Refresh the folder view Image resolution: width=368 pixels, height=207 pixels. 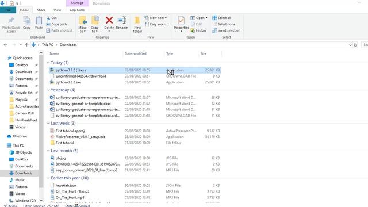(x=355, y=45)
